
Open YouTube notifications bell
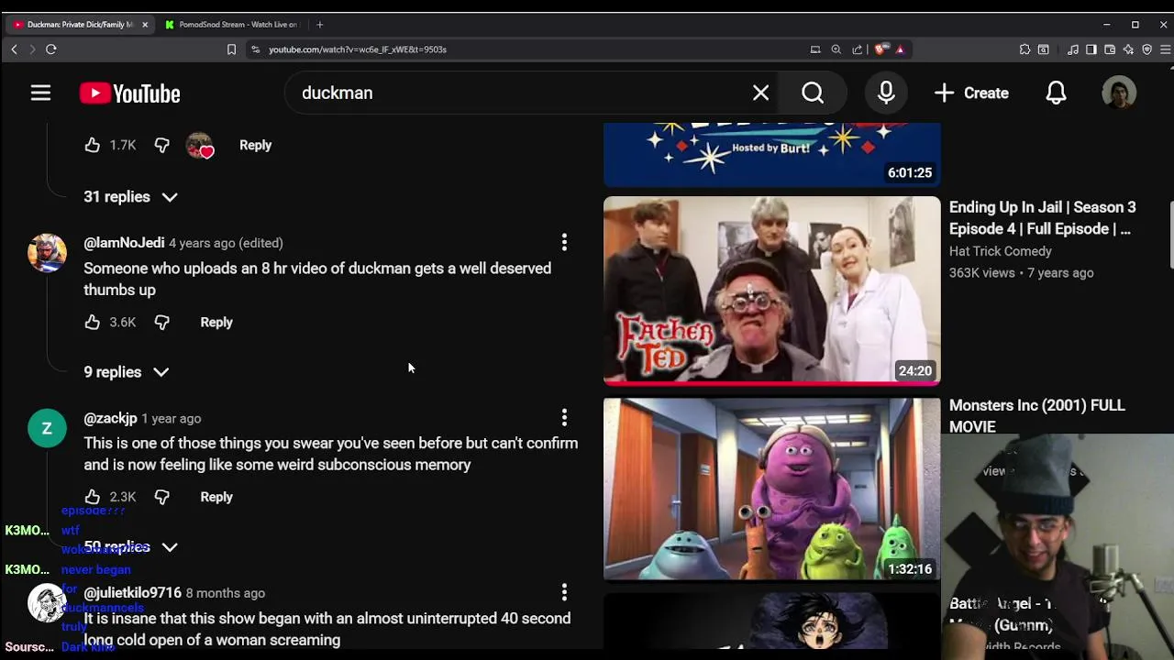pos(1057,93)
